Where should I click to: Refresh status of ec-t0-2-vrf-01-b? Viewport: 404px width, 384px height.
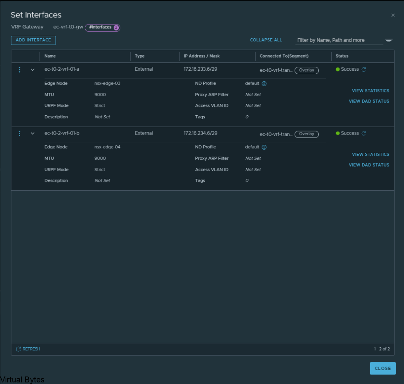pos(363,133)
